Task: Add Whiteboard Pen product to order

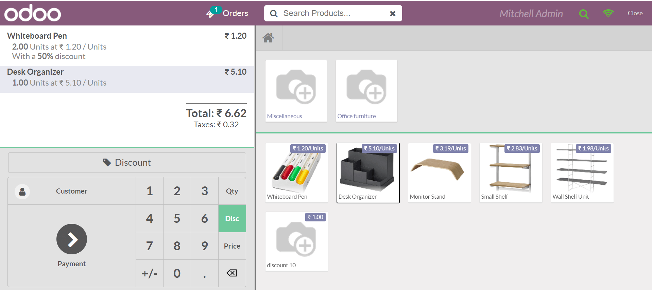Action: [x=297, y=173]
